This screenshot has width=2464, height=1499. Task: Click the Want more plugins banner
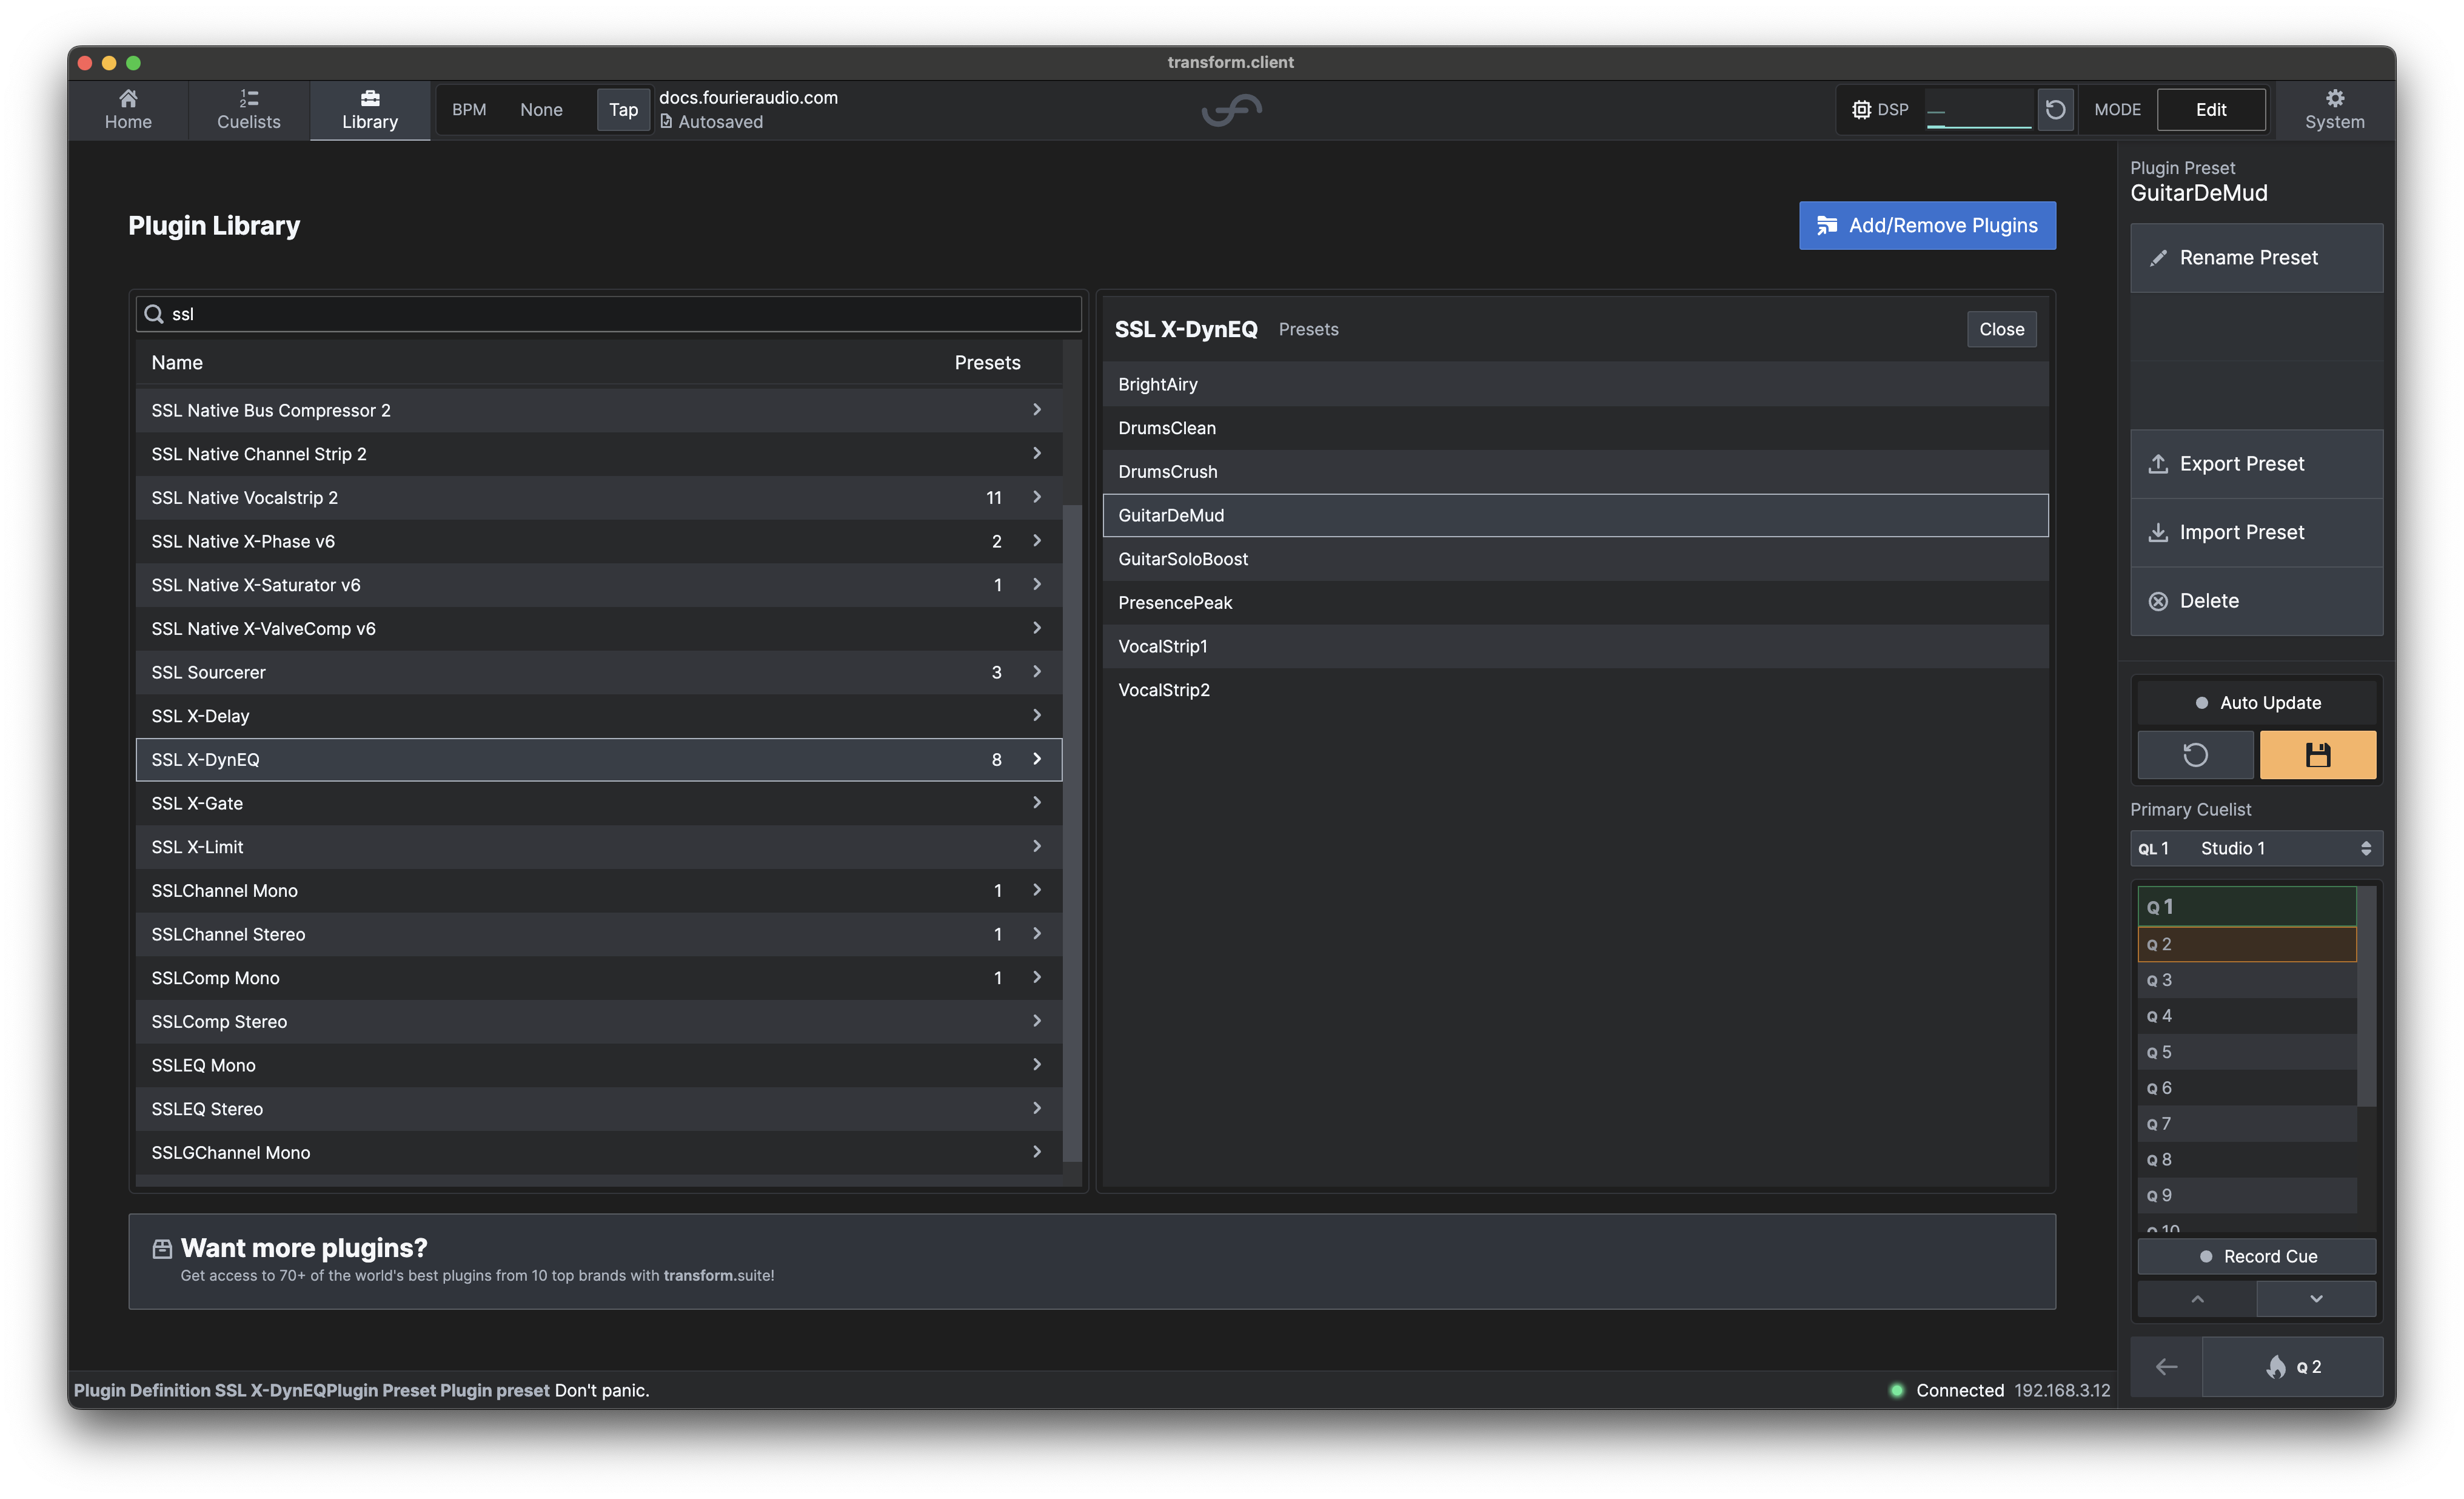[x=1091, y=1261]
